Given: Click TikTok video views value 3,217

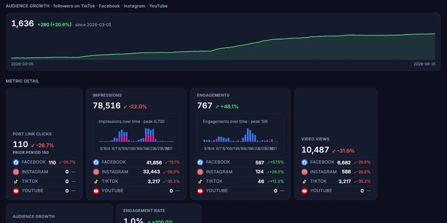Looking at the screenshot, I should pos(345,181).
